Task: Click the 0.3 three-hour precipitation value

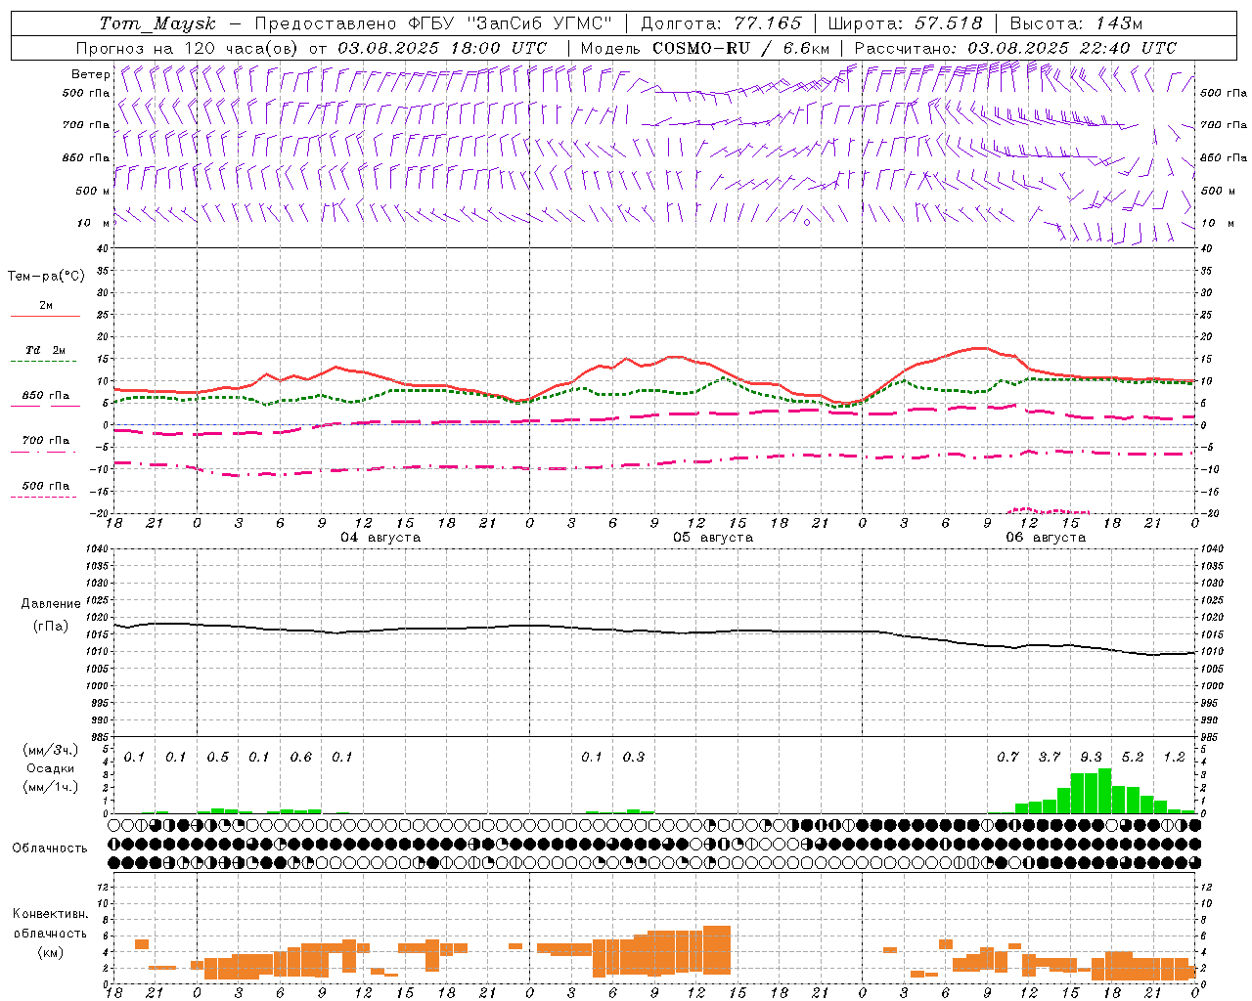Action: coord(634,757)
